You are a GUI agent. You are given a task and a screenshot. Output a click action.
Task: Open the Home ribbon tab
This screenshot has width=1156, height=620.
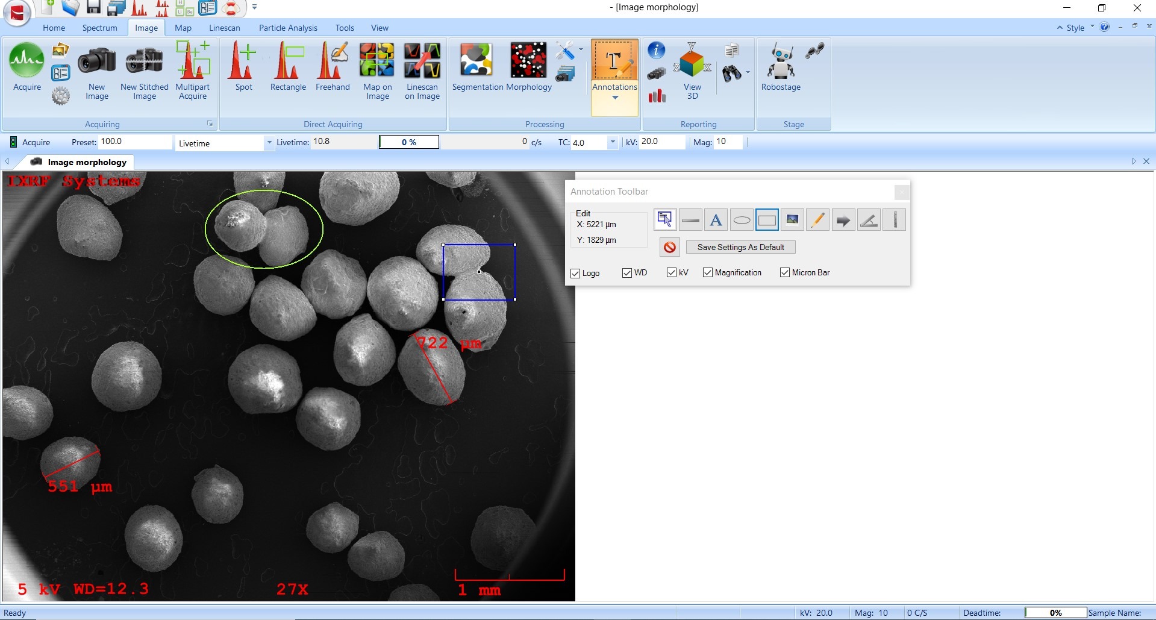[54, 28]
